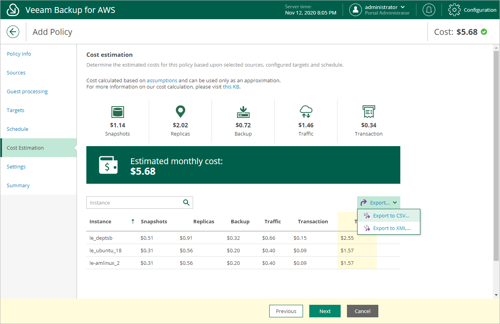Click the vertical scrollbar thumb
The width and height of the screenshot is (500, 324).
(496, 156)
